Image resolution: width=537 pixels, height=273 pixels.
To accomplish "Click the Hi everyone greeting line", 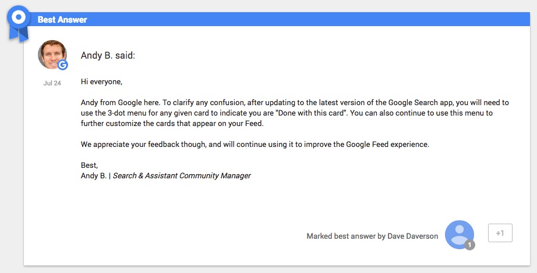I will [x=101, y=82].
